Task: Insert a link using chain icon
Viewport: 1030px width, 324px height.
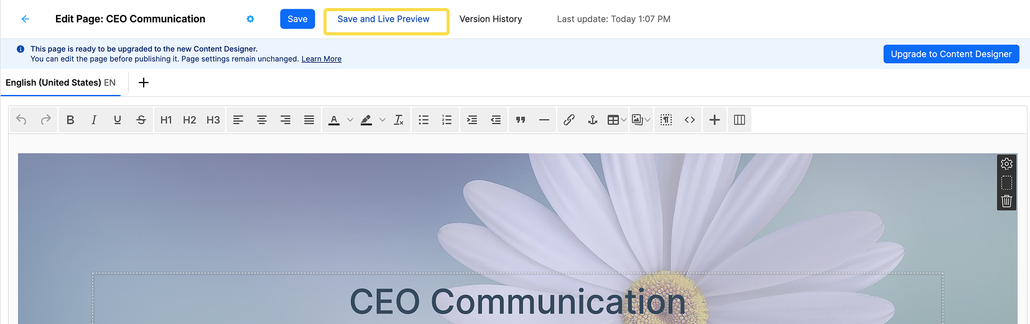Action: pyautogui.click(x=569, y=120)
